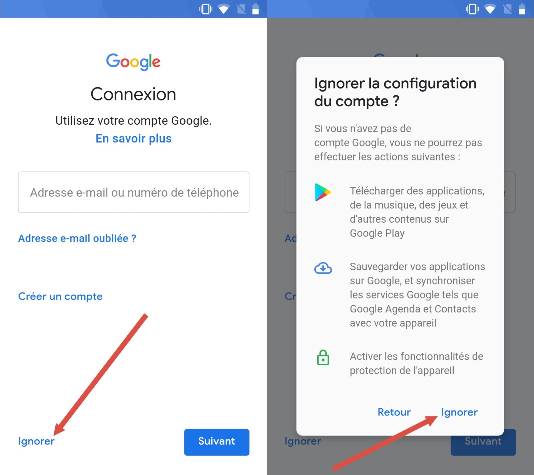Tap the vibrate mode icon in the left status bar
534x475 pixels.
(x=206, y=9)
